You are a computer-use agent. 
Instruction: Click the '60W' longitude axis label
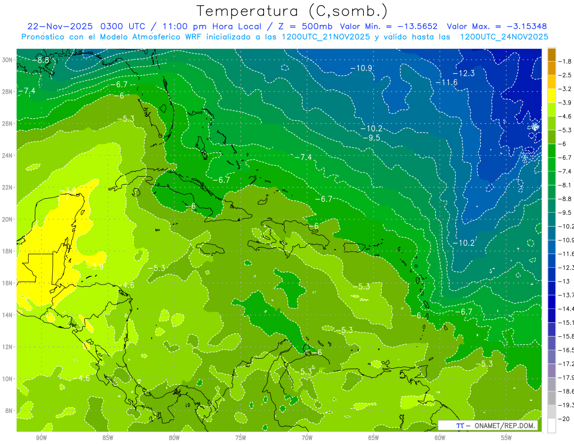click(440, 438)
